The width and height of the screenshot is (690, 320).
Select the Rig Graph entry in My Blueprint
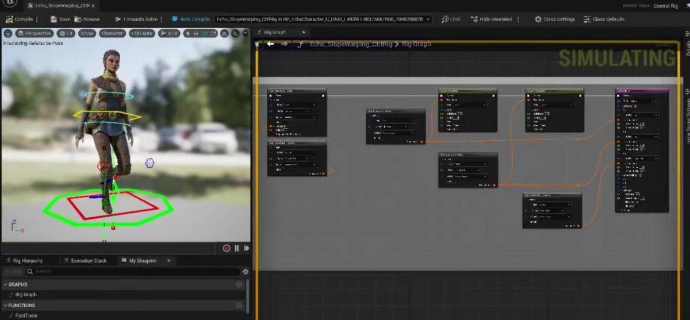26,295
